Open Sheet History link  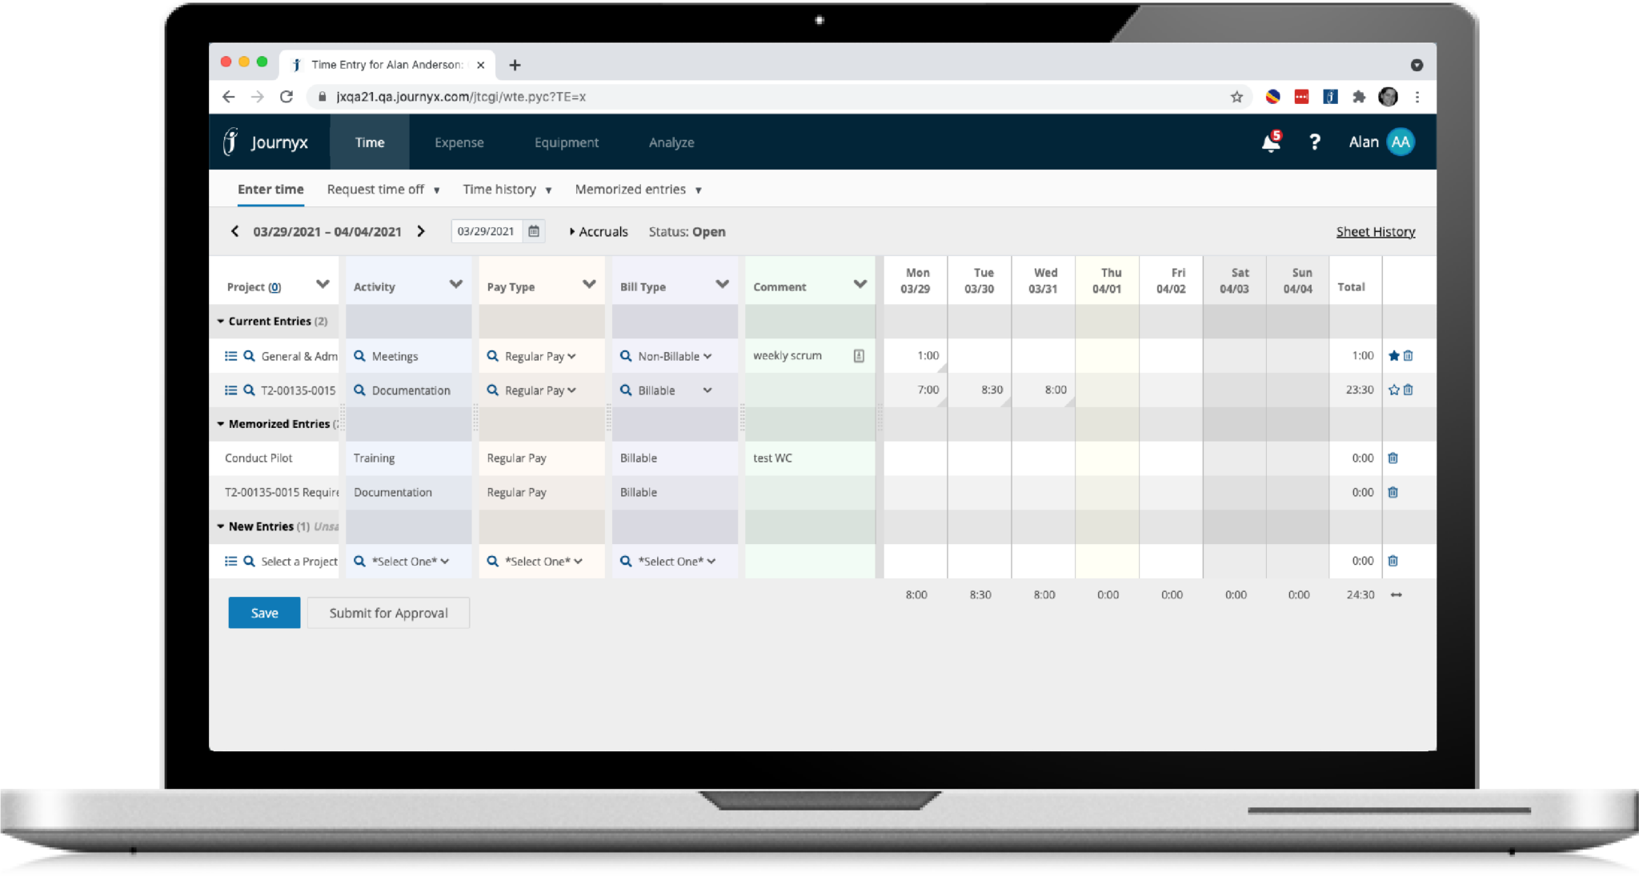[1376, 231]
